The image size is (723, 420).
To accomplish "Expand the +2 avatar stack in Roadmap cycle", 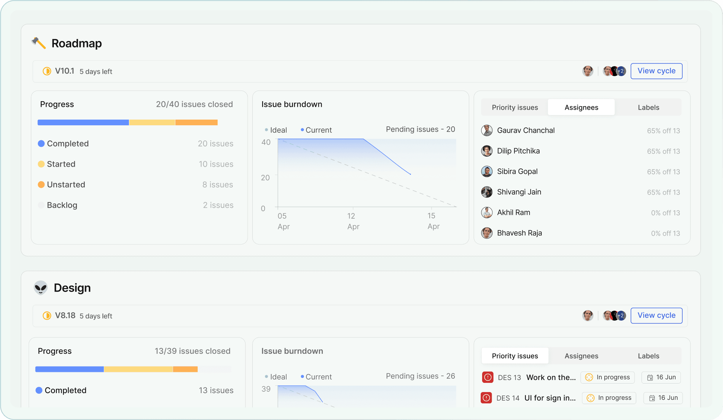I will click(x=621, y=71).
